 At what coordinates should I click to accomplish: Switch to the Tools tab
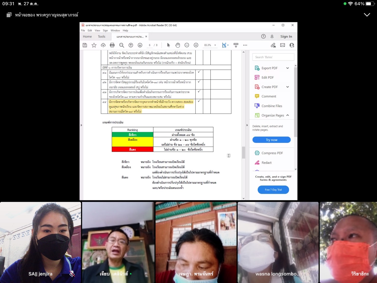101,36
